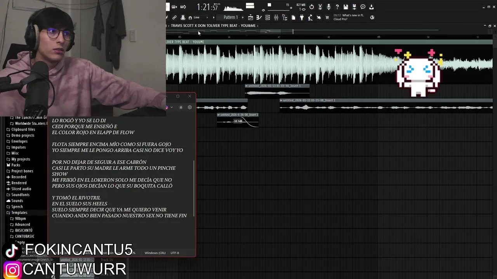Expand the Clipboard files folder
Viewport: 497px width, 279px height.
[23, 129]
